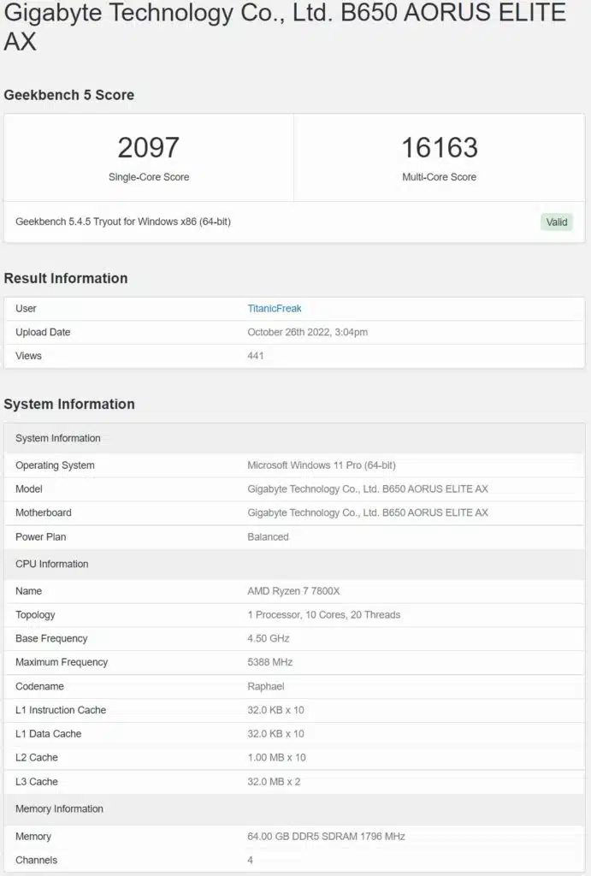591x876 pixels.
Task: Click the Geekbench 5 Score heading
Action: [x=68, y=95]
